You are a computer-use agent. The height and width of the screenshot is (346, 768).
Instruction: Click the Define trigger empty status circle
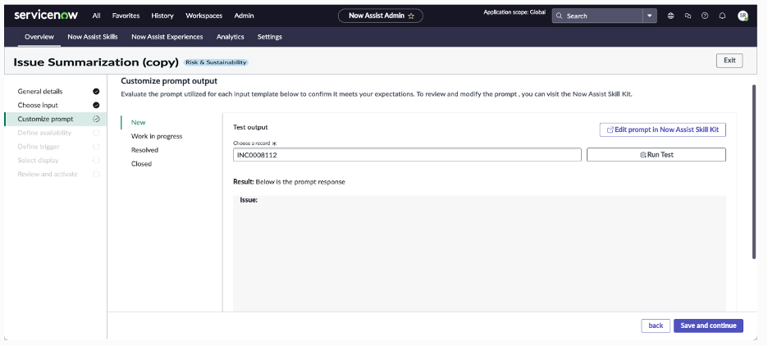[x=96, y=146]
